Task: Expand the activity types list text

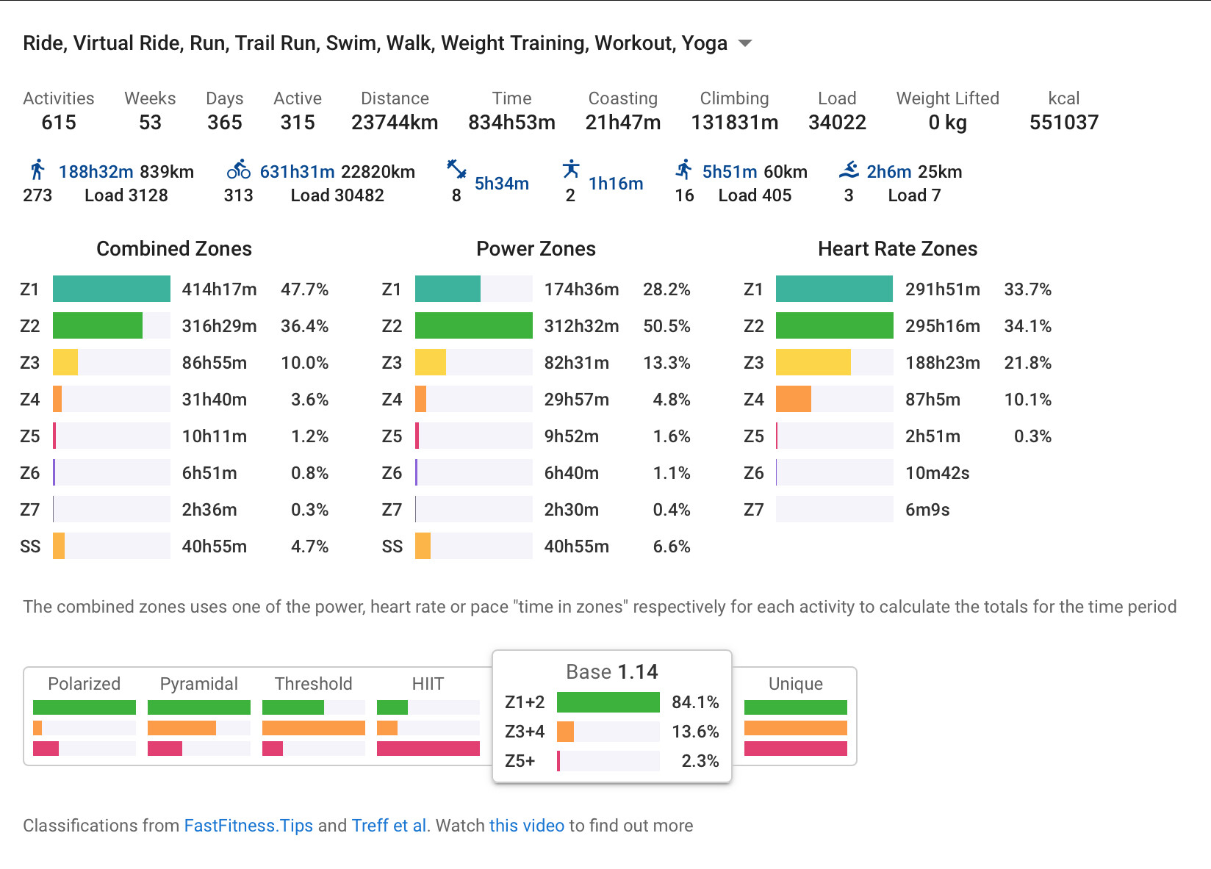Action: [375, 43]
